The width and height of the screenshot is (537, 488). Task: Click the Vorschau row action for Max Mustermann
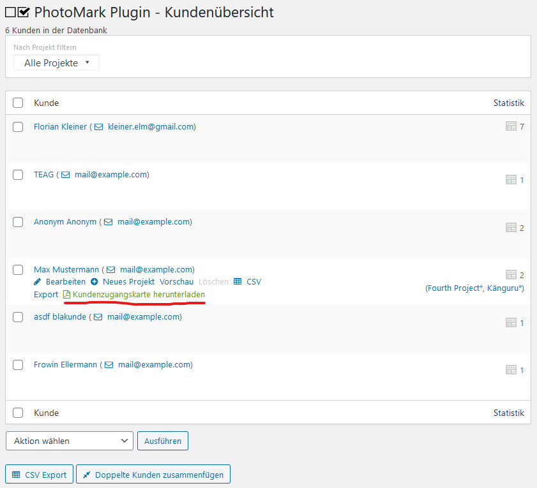[x=176, y=281]
